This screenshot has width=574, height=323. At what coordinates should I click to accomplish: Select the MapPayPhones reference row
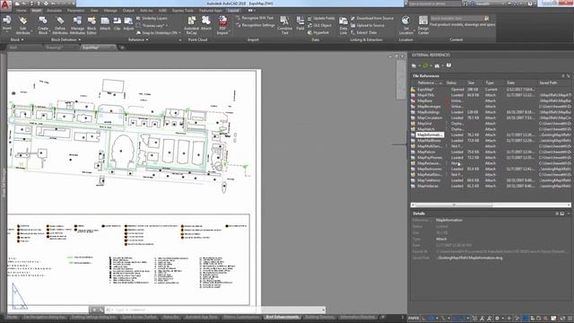click(491, 158)
